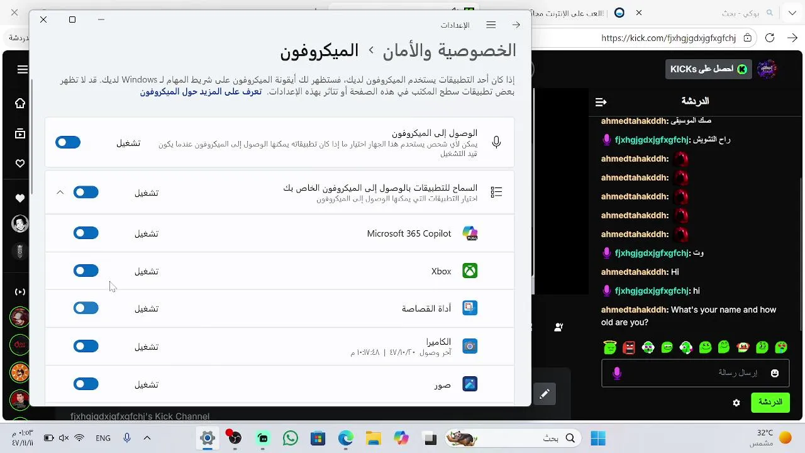Open browser tab list dropdown chevron
This screenshot has height=453, width=805.
[x=792, y=13]
